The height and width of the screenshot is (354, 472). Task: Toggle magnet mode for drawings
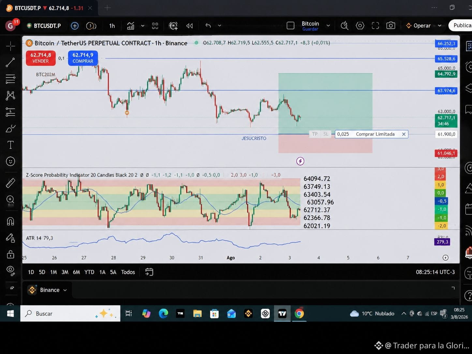pos(10,221)
